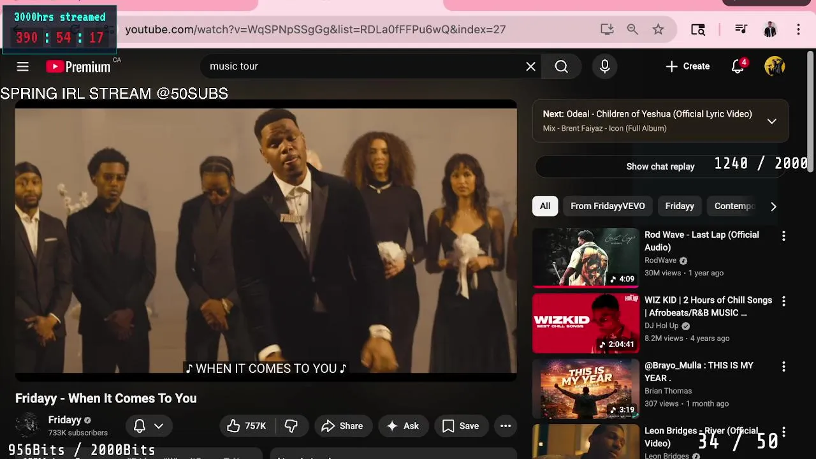Open the Create menu button

[687, 66]
